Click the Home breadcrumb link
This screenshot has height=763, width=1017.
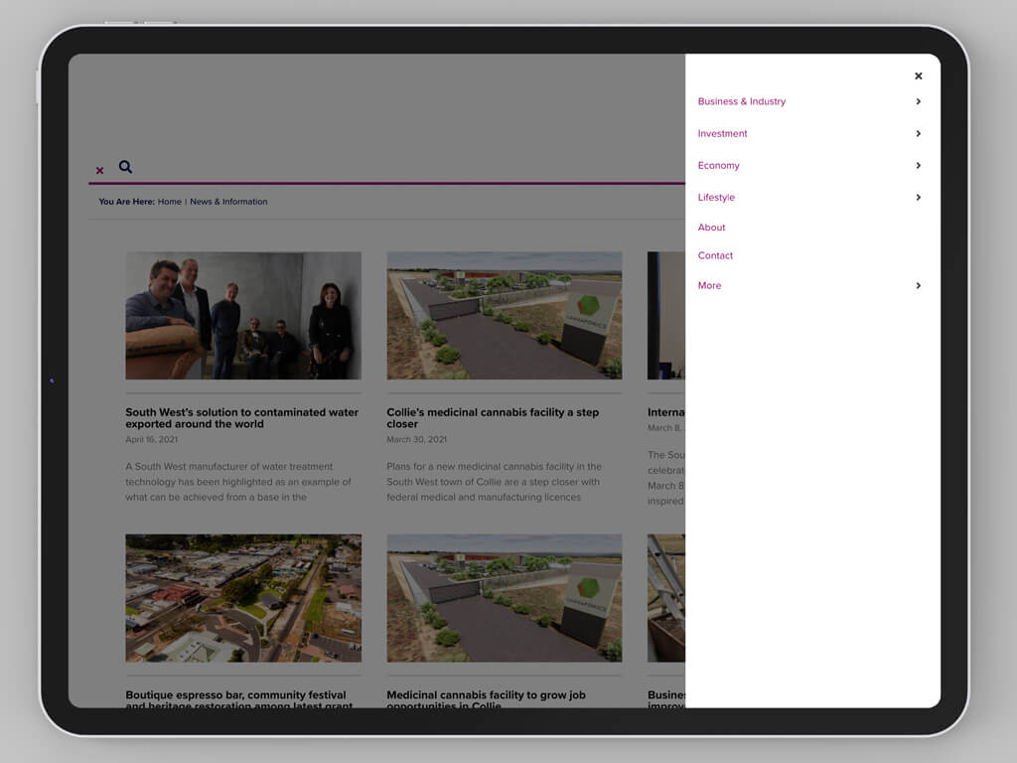point(169,202)
